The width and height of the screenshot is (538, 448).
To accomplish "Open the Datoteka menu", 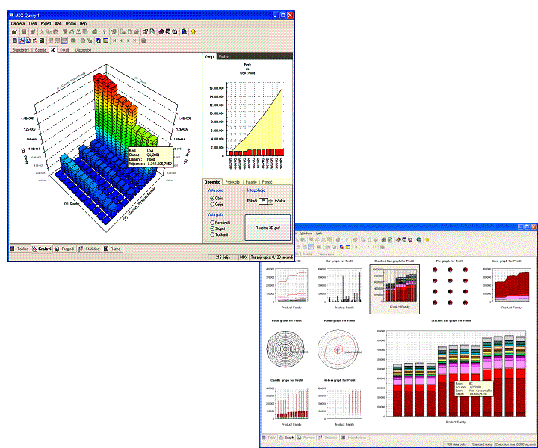I will (18, 24).
